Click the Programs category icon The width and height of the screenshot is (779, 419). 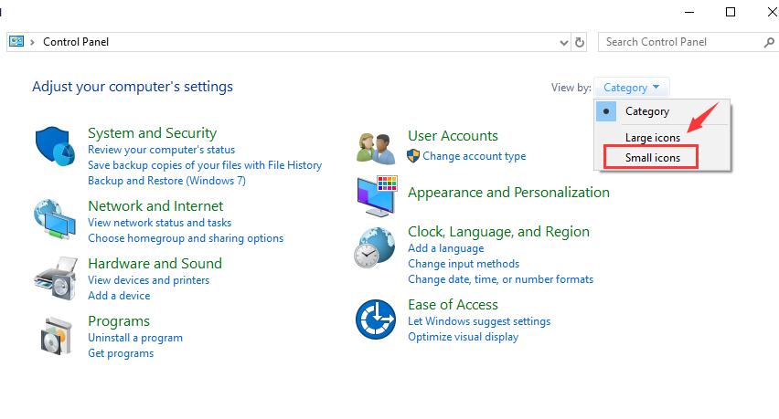[57, 336]
